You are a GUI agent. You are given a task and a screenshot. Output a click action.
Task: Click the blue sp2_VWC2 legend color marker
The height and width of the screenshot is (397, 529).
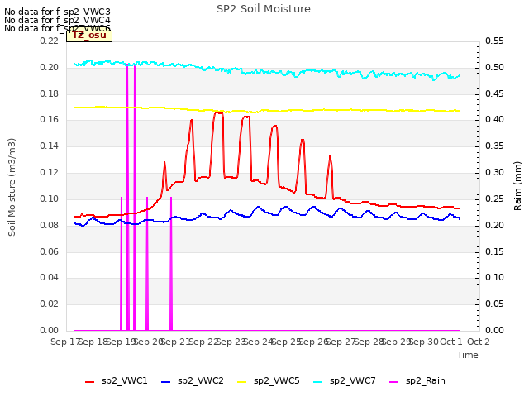165,382
